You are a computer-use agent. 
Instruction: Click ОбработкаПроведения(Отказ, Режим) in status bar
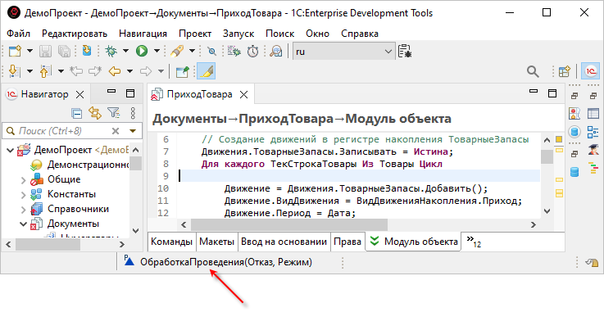(x=225, y=262)
